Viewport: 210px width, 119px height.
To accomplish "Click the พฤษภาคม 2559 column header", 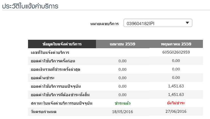I will pos(176,44).
